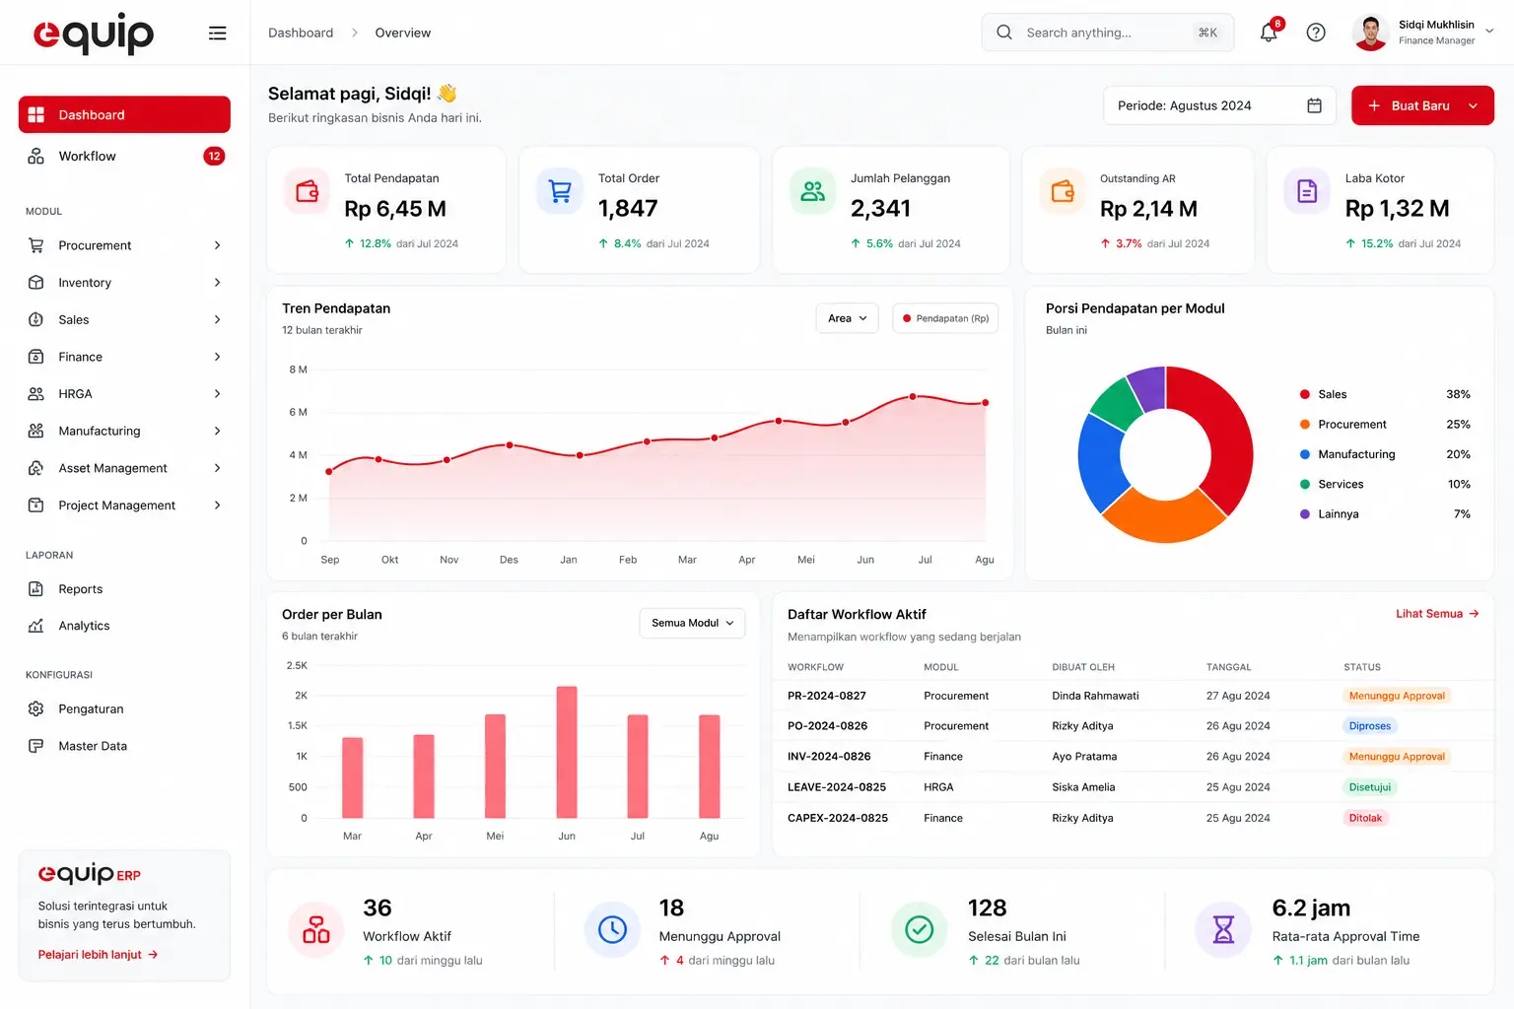Open Analytics in the sidebar
The image size is (1514, 1009).
click(124, 626)
